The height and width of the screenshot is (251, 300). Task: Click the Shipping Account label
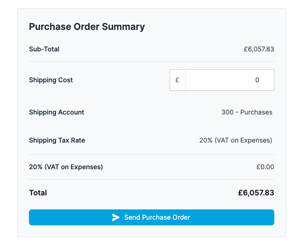57,112
